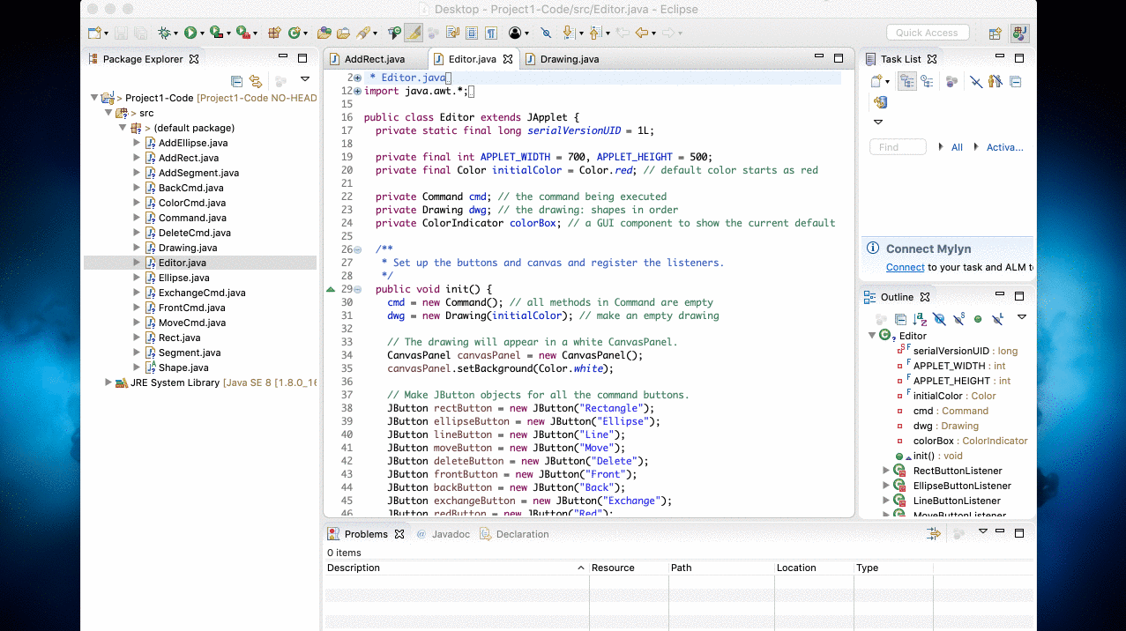Viewport: 1126px width, 631px height.
Task: Collapse the Project1-Code project tree
Action: pos(94,98)
